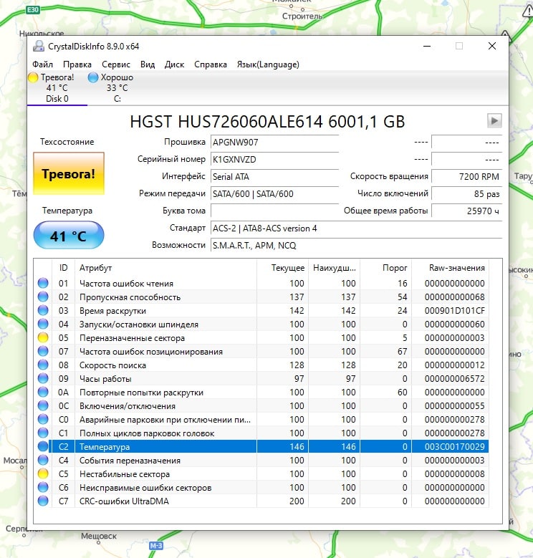Image resolution: width=533 pixels, height=558 pixels.
Task: Select the Нестабильные сектора row
Action: (261, 474)
